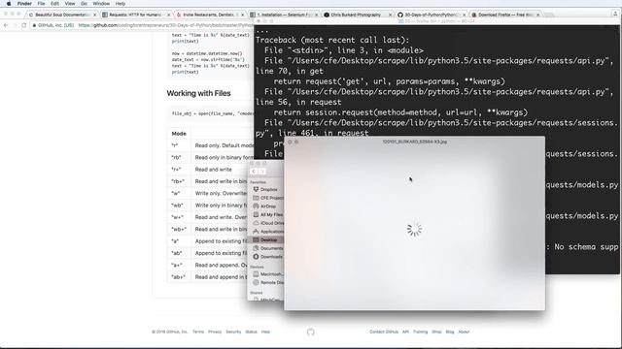Click the 'Working with Files' heading

[198, 93]
